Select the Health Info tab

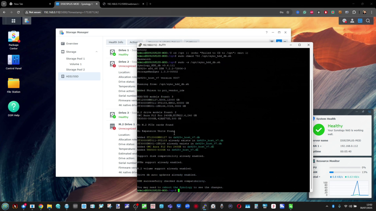tap(116, 42)
